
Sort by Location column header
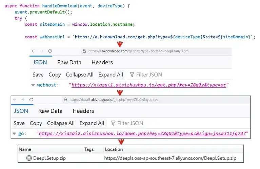click(x=114, y=149)
